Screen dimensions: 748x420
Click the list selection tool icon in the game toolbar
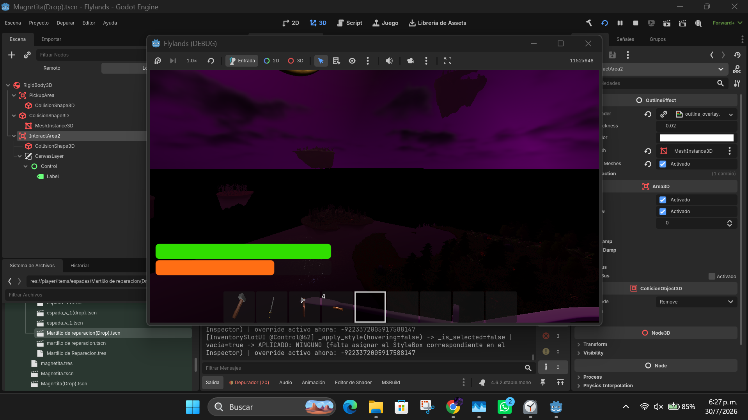tap(336, 61)
